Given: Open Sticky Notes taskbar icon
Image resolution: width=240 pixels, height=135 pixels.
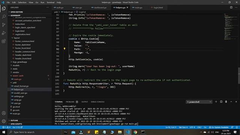Looking at the screenshot, I should click(x=97, y=132).
